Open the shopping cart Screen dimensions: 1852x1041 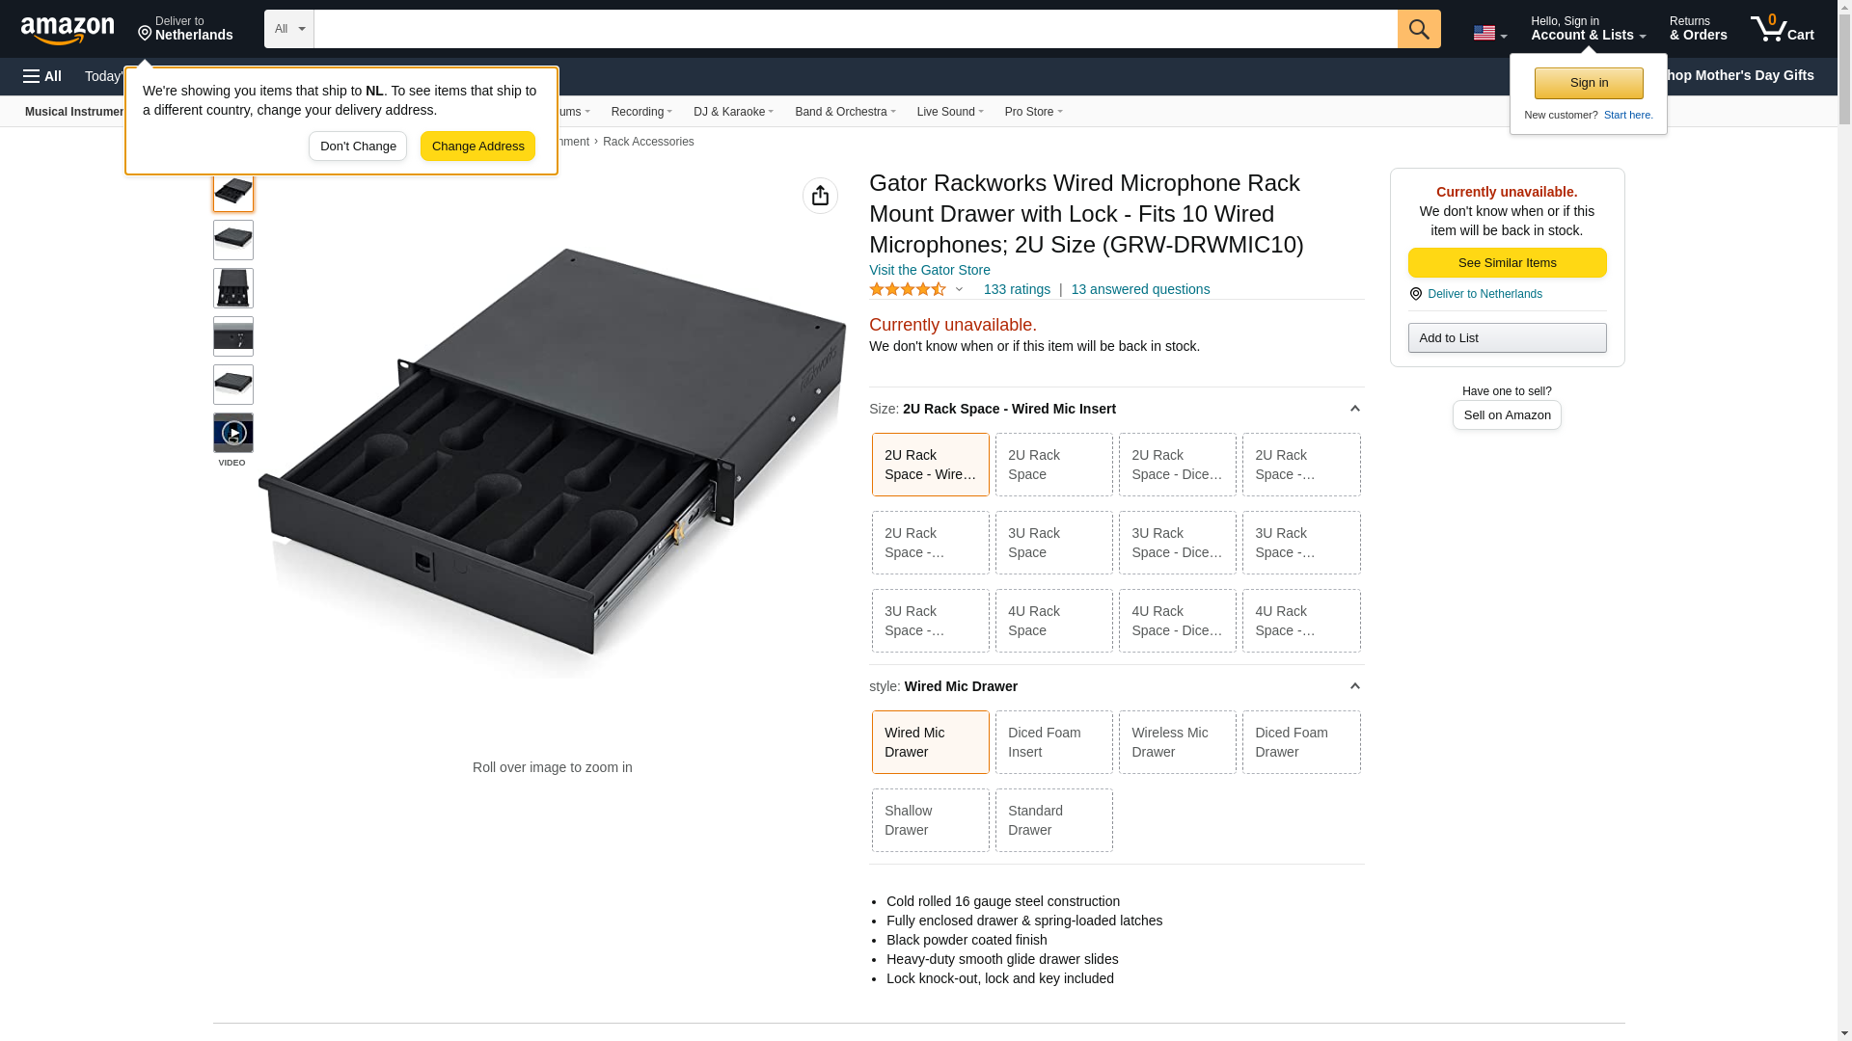click(1782, 29)
